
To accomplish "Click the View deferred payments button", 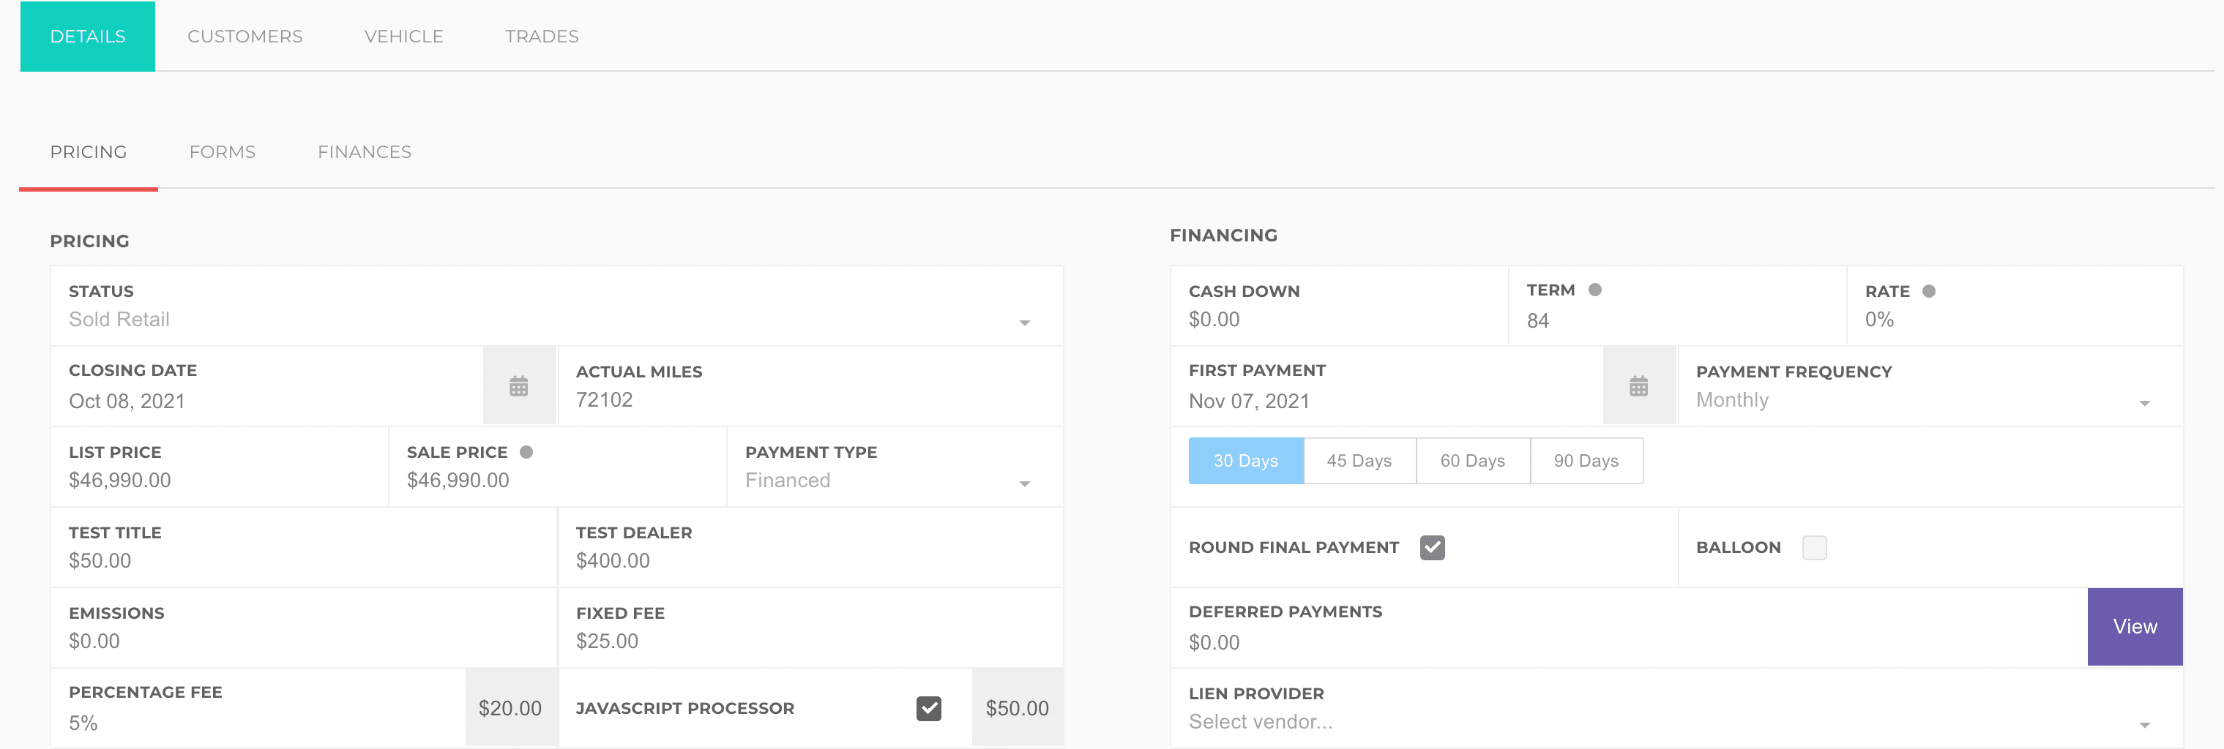I will 2134,626.
